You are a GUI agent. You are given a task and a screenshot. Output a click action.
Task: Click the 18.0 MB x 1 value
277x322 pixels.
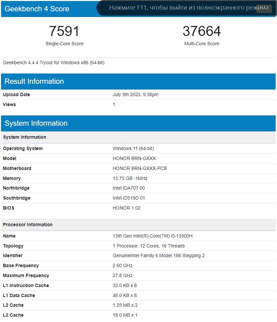[125, 315]
